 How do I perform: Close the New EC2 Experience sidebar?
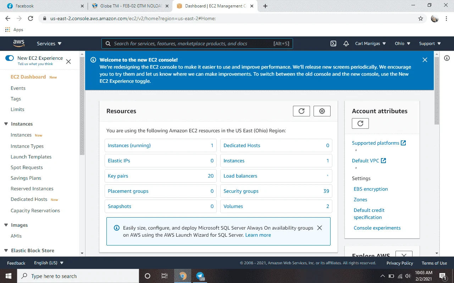tap(68, 62)
